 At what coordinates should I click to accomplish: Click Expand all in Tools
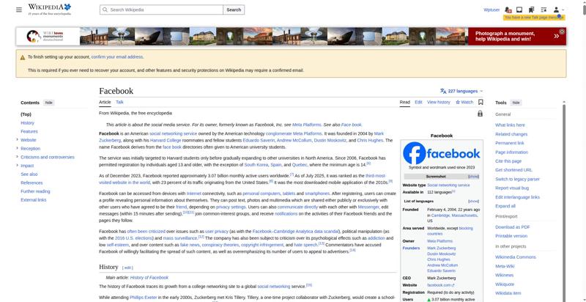tap(505, 206)
